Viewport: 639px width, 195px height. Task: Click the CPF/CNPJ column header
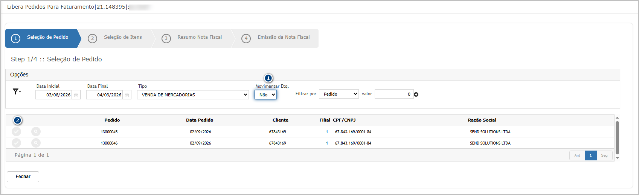[x=344, y=120]
